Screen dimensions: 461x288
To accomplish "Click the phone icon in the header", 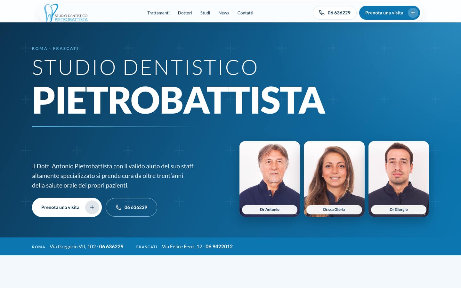I will [322, 13].
